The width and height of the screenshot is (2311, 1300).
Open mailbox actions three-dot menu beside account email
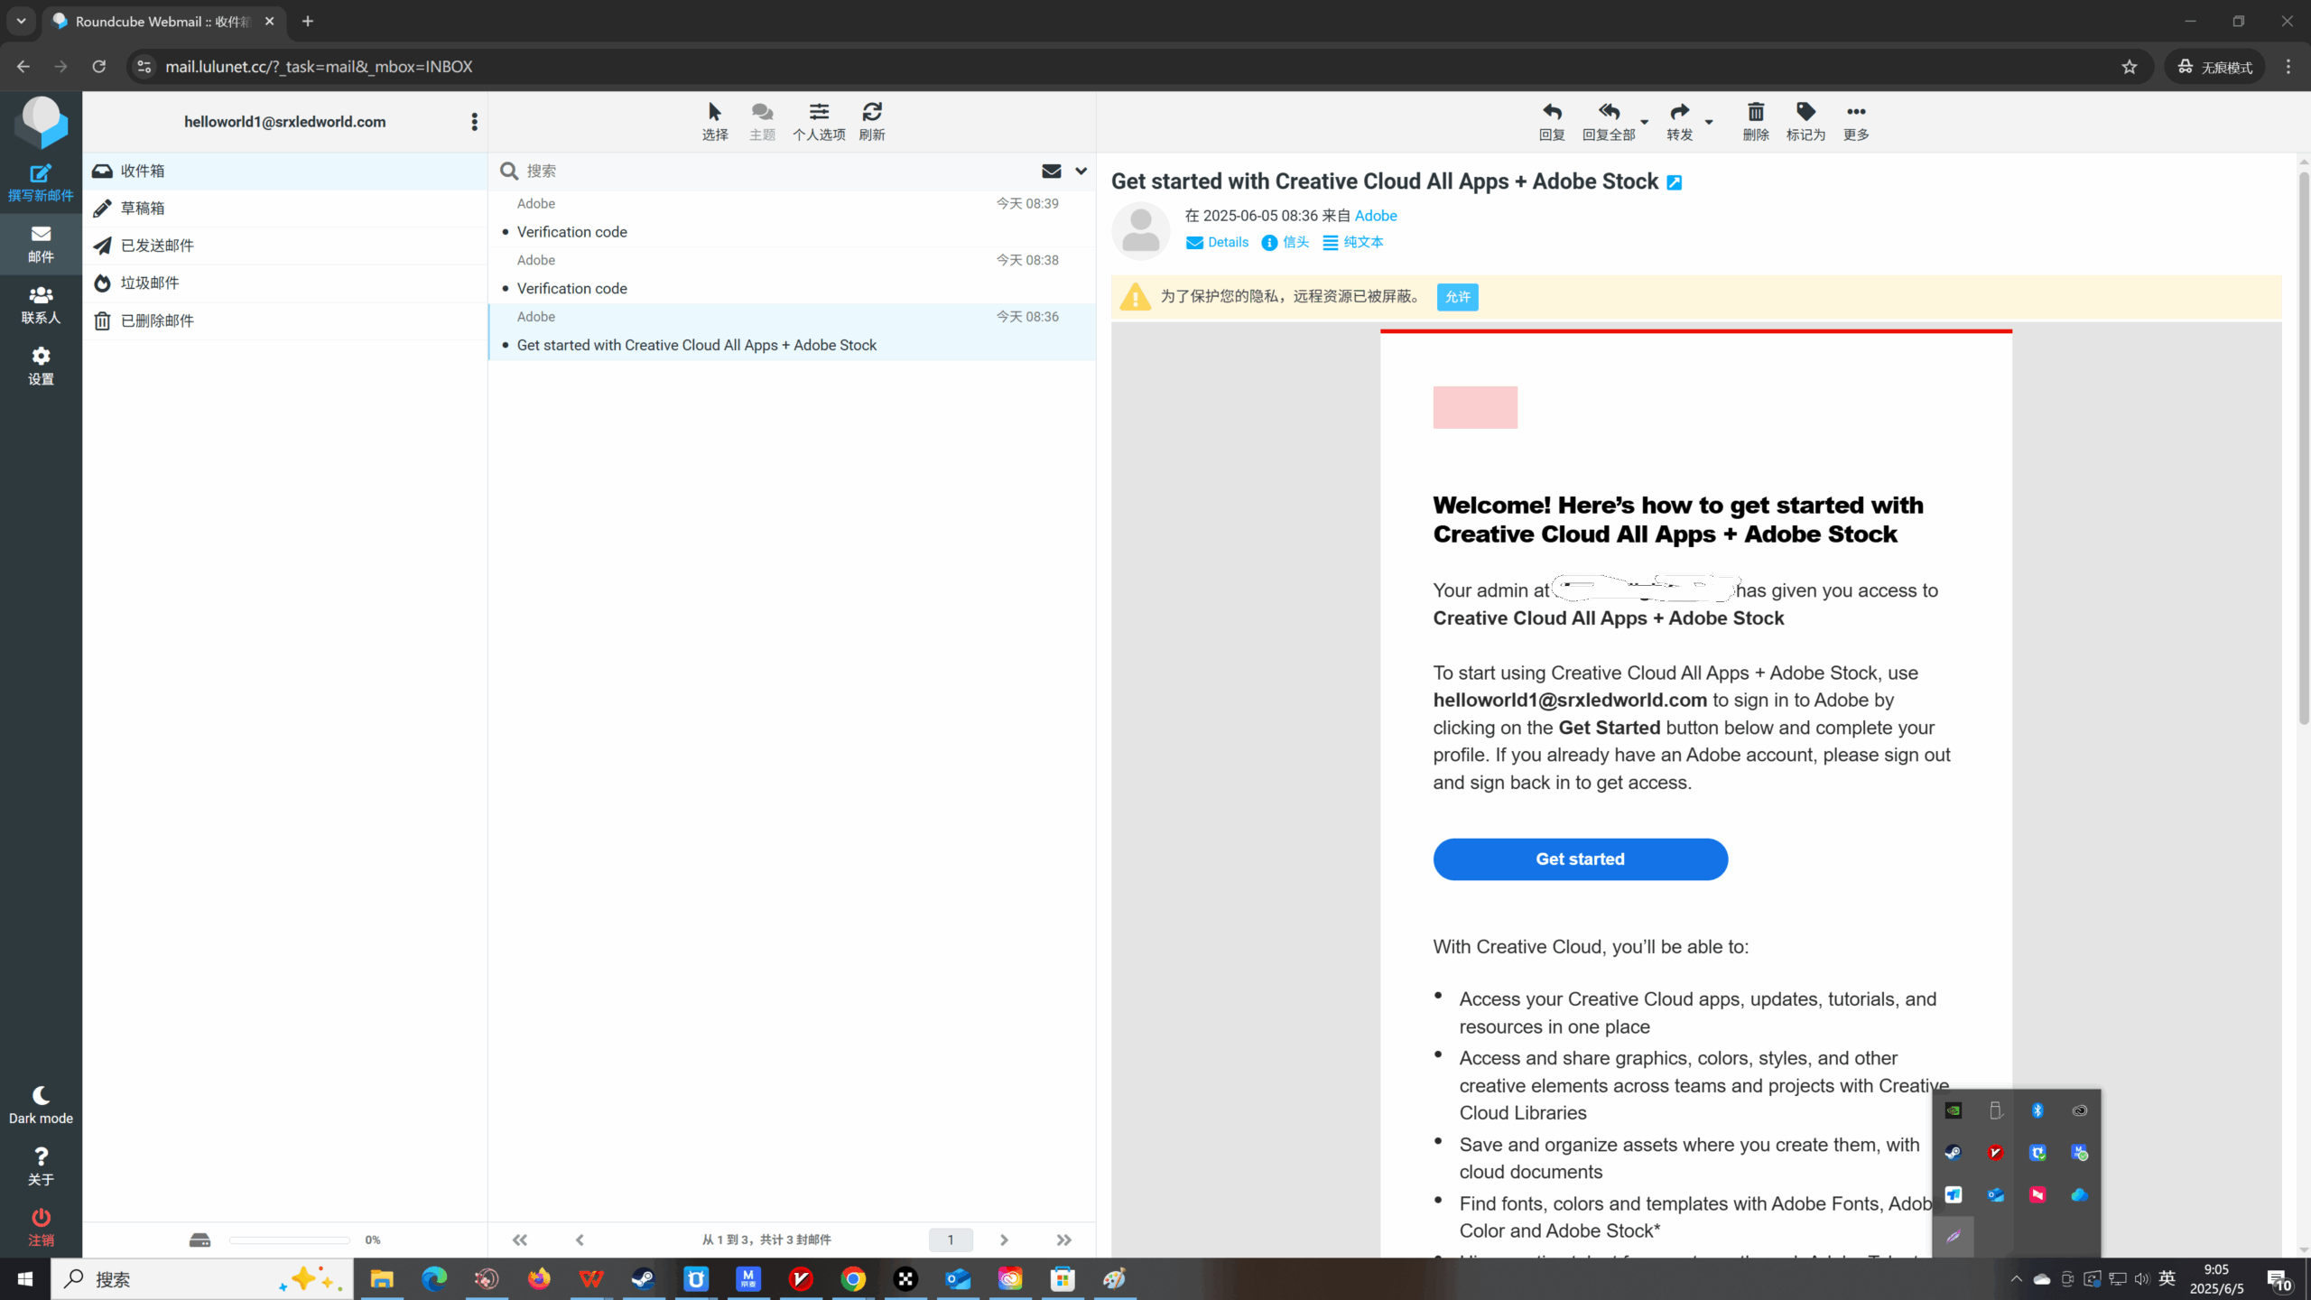point(474,122)
